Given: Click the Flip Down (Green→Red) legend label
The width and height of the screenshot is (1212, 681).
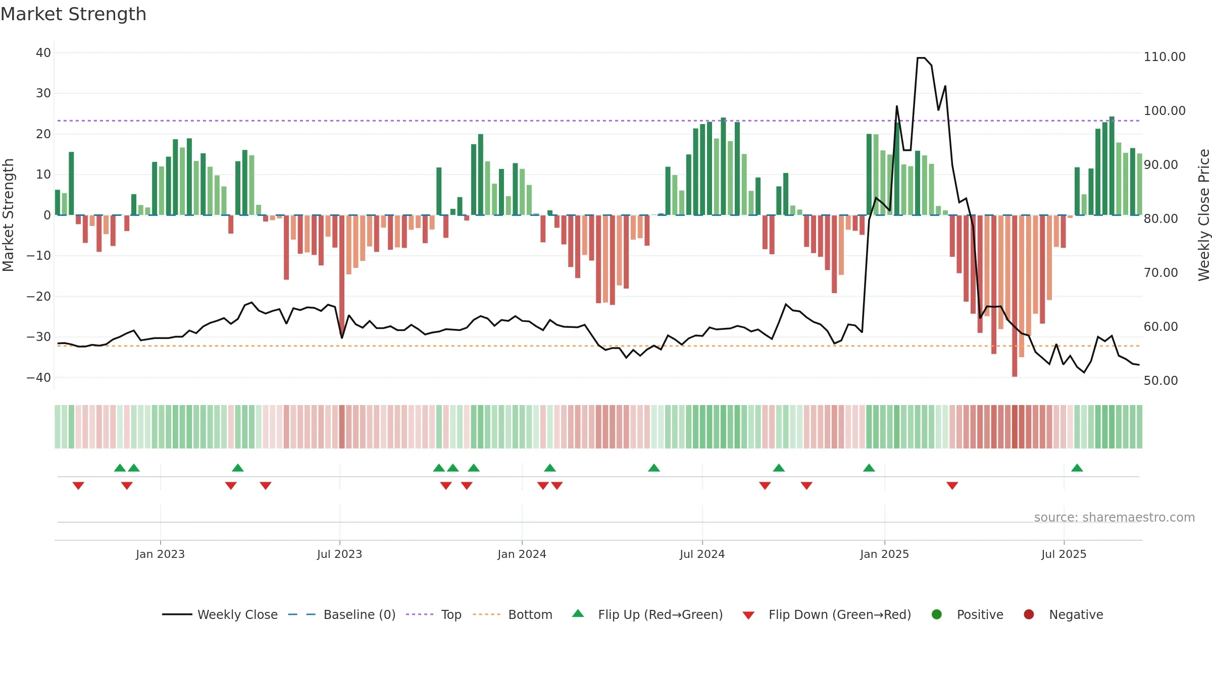Looking at the screenshot, I should click(840, 614).
